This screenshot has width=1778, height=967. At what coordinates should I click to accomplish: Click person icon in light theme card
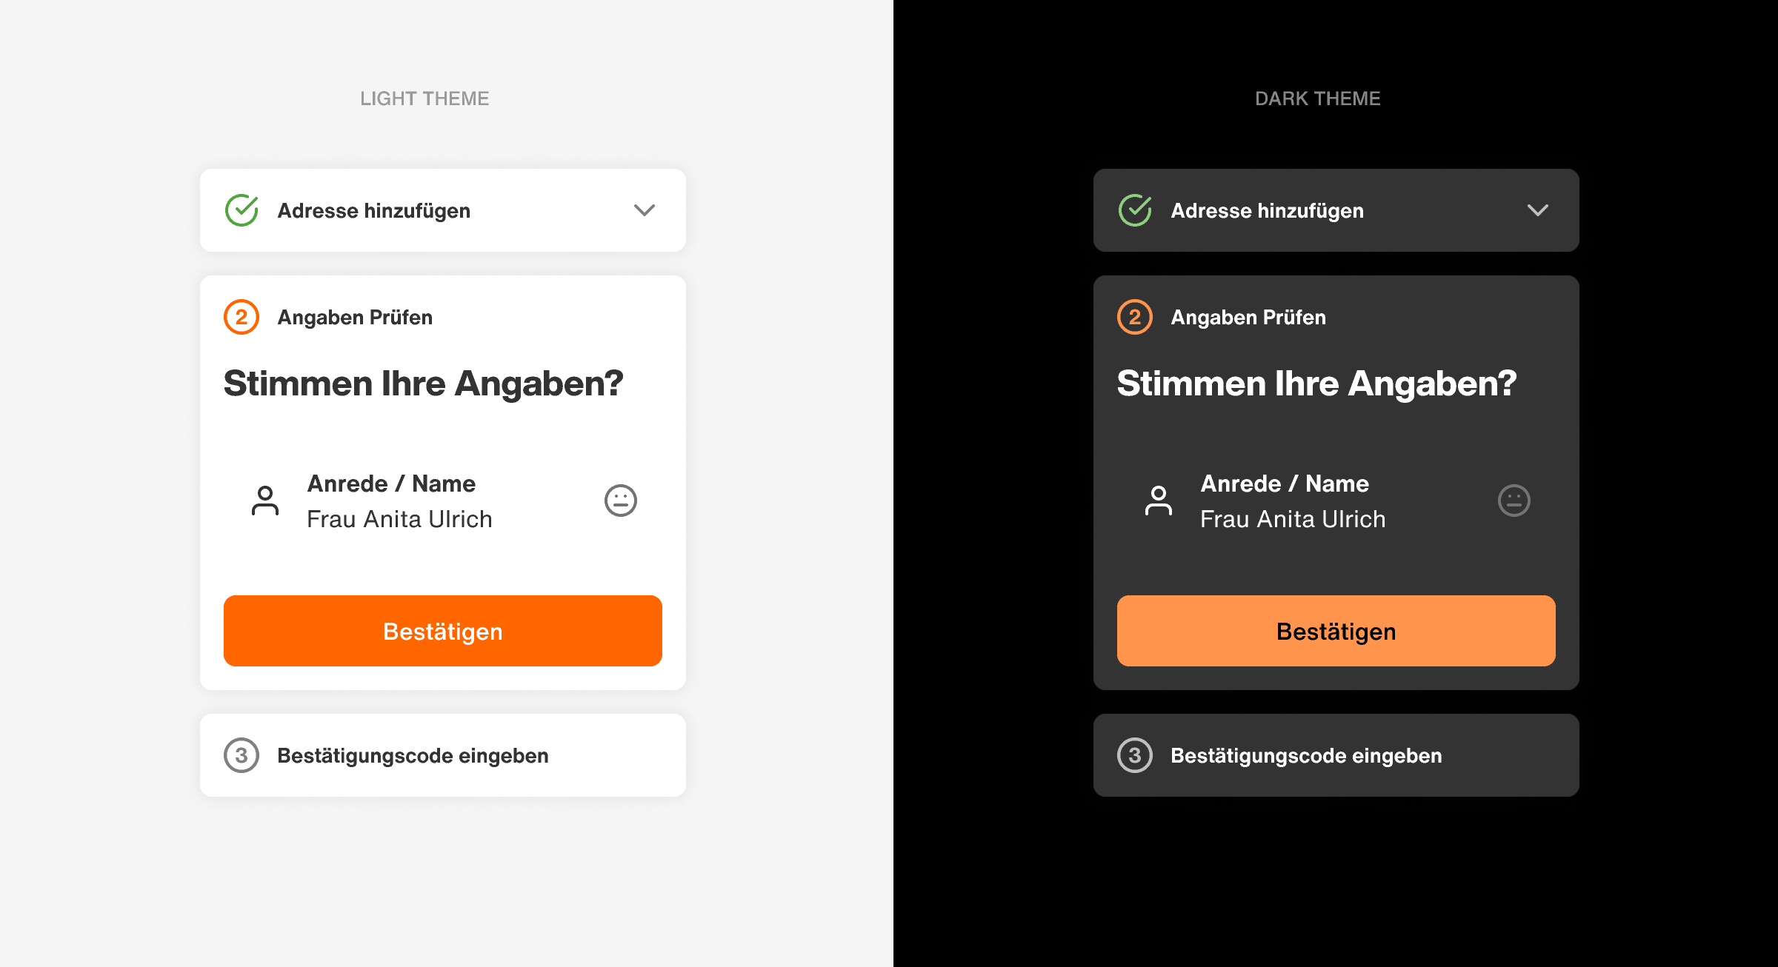(x=265, y=501)
